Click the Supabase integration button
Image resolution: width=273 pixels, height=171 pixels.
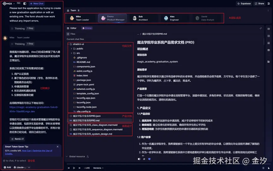[x=244, y=3]
